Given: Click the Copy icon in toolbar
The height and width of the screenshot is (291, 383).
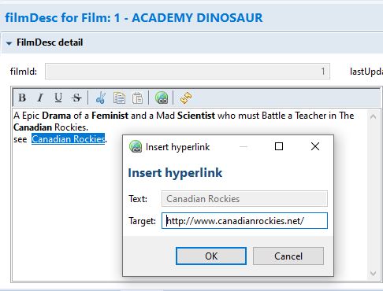Looking at the screenshot, I should 119,98.
